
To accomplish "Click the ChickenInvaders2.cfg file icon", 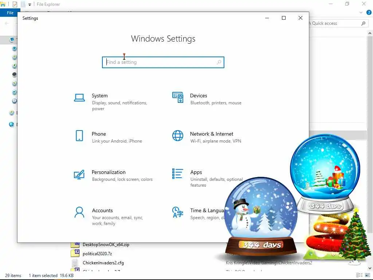I will pyautogui.click(x=75, y=262).
